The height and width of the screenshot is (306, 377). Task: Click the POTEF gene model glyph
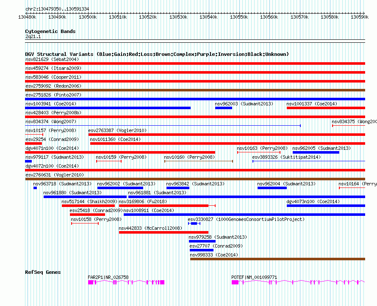298,282
